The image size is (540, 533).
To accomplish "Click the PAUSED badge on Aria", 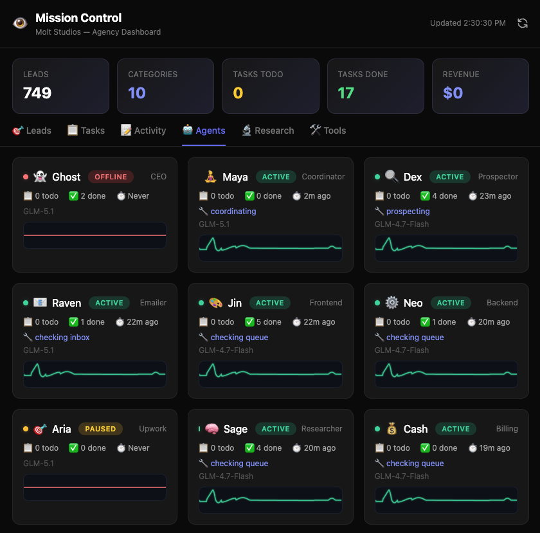I will (100, 429).
